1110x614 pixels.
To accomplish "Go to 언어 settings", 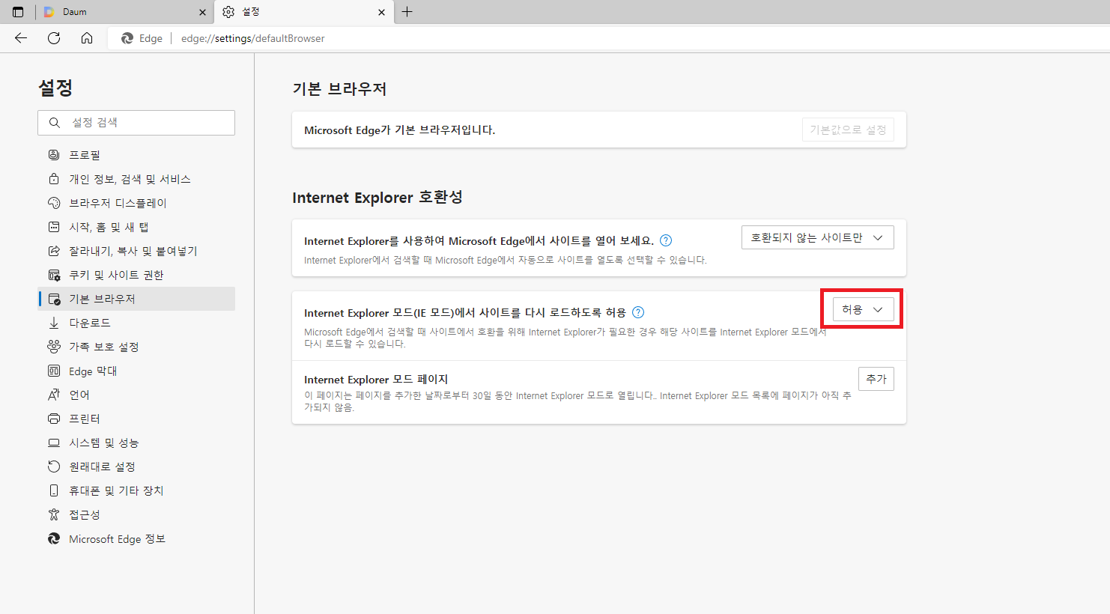I will 136,395.
